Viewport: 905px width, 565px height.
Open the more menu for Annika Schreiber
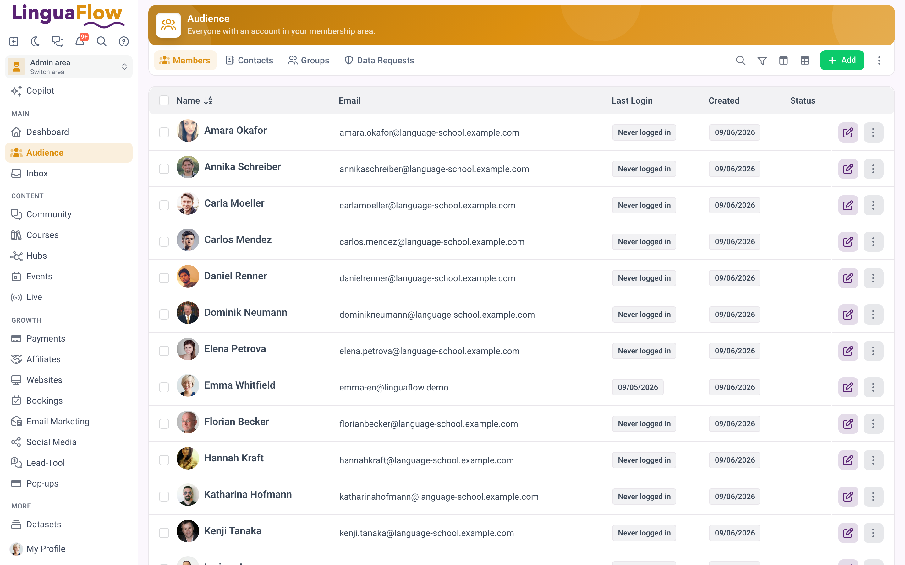pyautogui.click(x=873, y=169)
